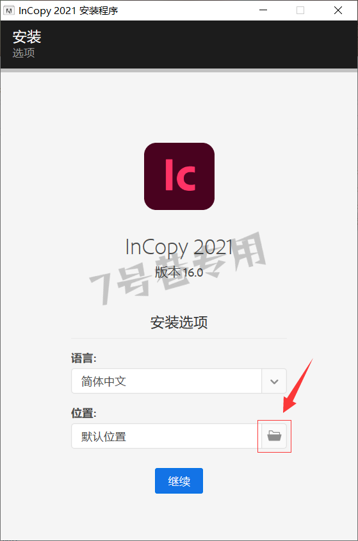Open the 简体中文 language combo box
358x541 pixels.
[179, 381]
